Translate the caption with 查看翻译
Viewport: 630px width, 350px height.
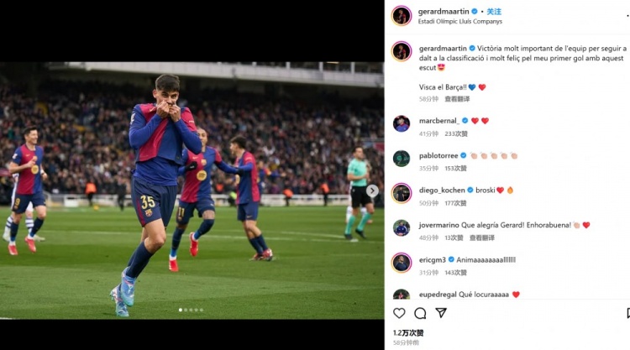pos(457,99)
